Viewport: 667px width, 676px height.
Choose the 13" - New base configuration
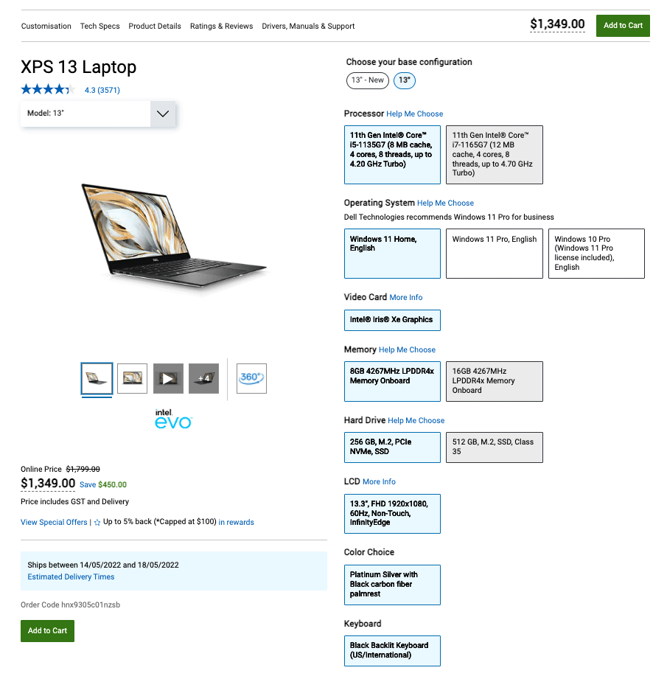367,80
